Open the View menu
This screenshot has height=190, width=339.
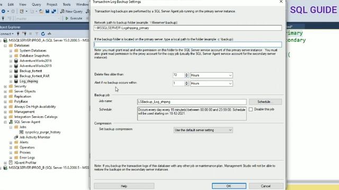[22, 4]
